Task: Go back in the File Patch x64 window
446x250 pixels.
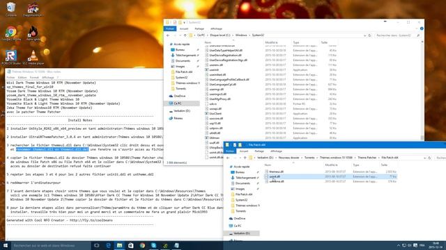Action: coord(228,158)
